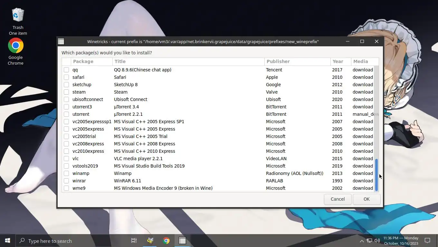Open the taskbar clock and date
This screenshot has height=247, width=438.
coord(401,241)
